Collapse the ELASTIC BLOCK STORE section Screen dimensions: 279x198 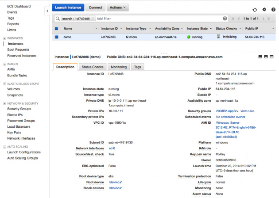[4, 84]
